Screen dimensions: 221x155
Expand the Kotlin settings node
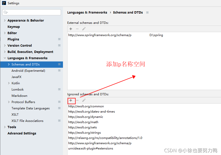pyautogui.click(x=9, y=83)
